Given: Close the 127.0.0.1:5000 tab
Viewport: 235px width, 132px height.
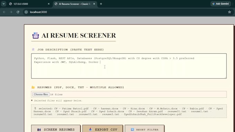Looking at the screenshot, I should click(x=49, y=4).
